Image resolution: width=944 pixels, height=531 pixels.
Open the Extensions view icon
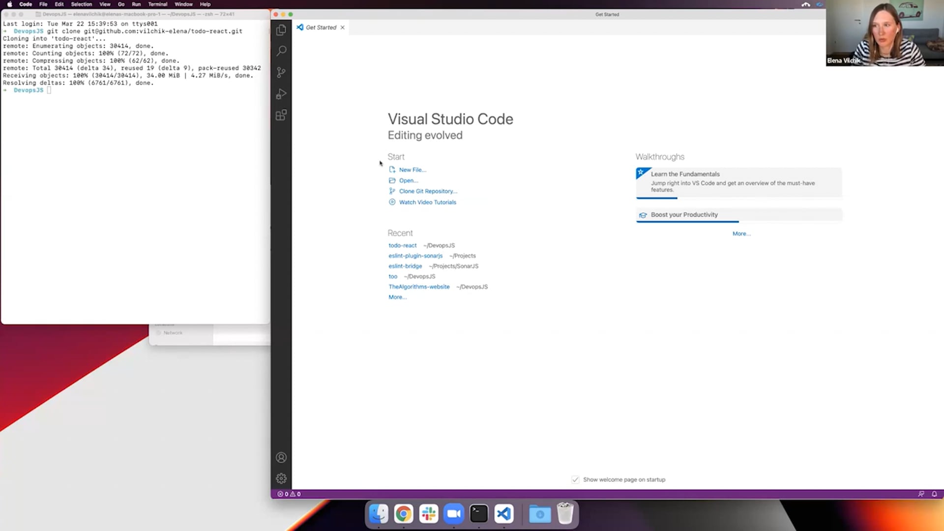click(281, 116)
